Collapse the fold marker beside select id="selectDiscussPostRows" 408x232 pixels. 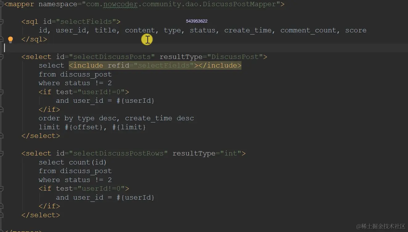[2, 153]
